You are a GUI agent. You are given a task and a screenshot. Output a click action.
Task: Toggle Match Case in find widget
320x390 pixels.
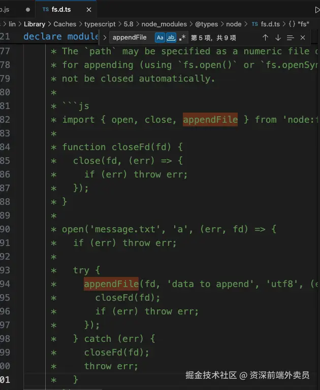coord(160,38)
